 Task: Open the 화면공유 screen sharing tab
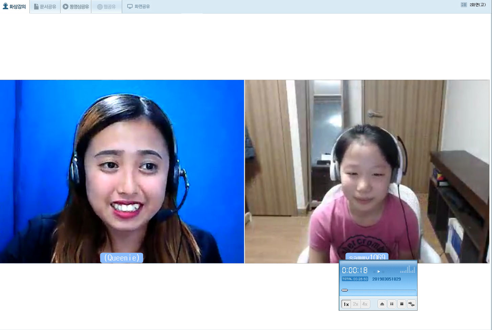[138, 6]
